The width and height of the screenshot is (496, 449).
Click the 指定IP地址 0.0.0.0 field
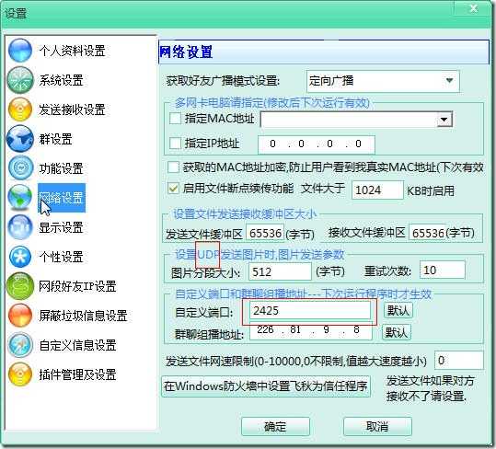coord(317,144)
